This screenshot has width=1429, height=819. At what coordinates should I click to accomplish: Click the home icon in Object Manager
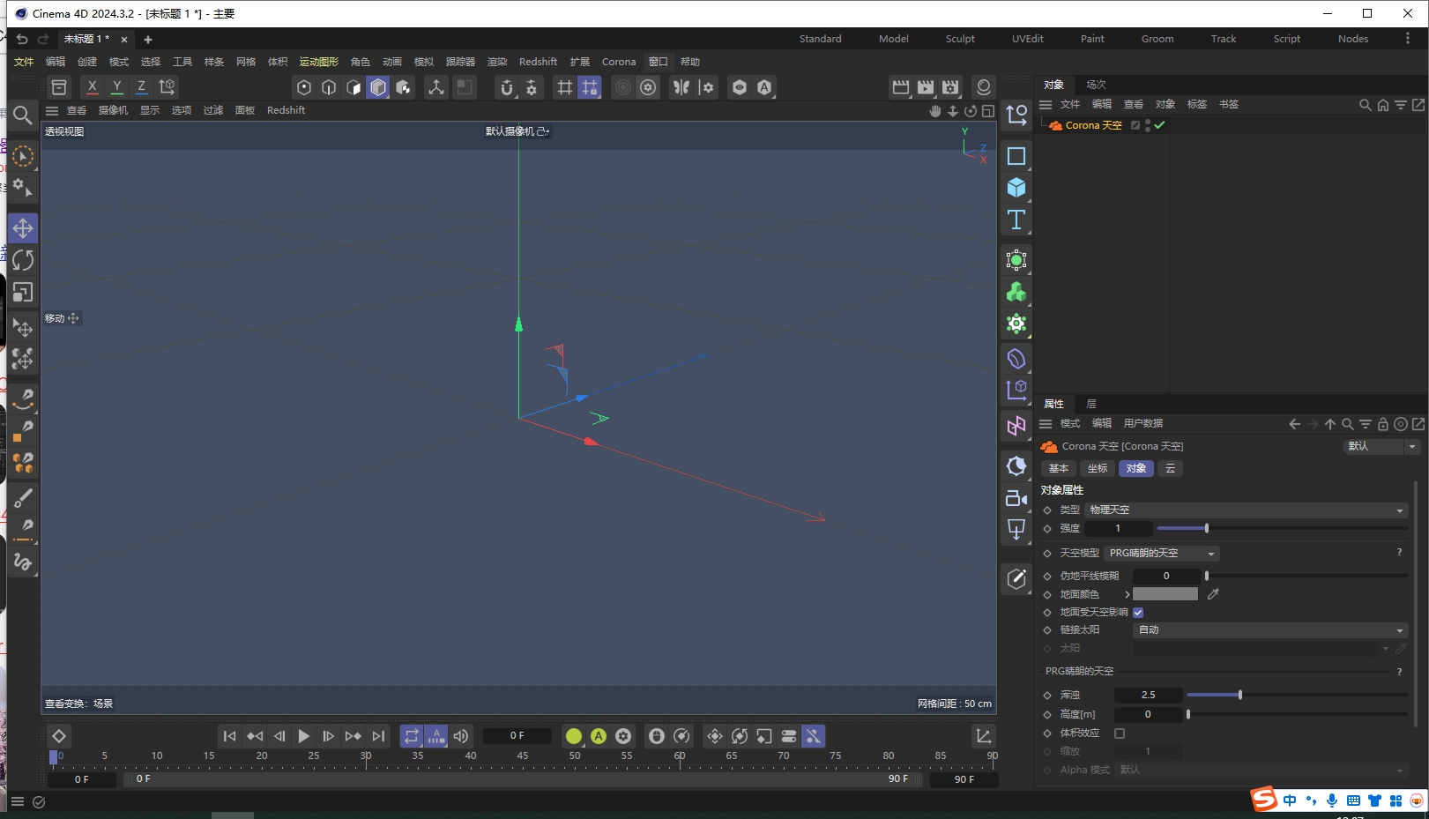pos(1382,105)
